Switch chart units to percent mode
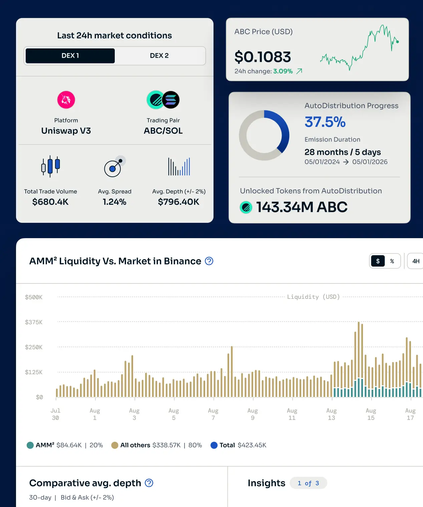423x507 pixels. tap(392, 261)
